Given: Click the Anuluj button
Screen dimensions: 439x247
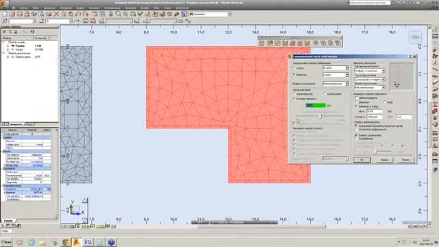Looking at the screenshot, I should point(384,160).
